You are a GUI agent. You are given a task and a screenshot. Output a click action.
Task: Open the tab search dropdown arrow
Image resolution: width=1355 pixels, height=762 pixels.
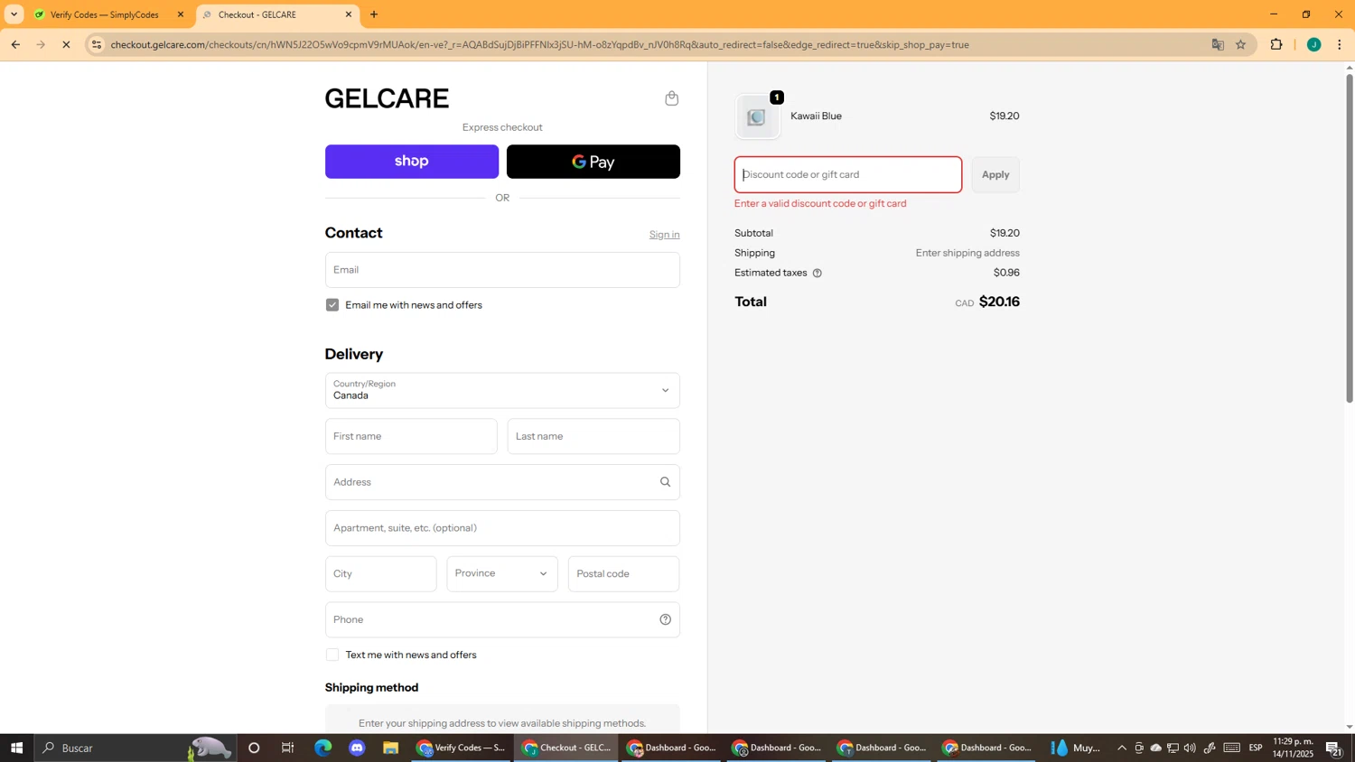tap(14, 14)
